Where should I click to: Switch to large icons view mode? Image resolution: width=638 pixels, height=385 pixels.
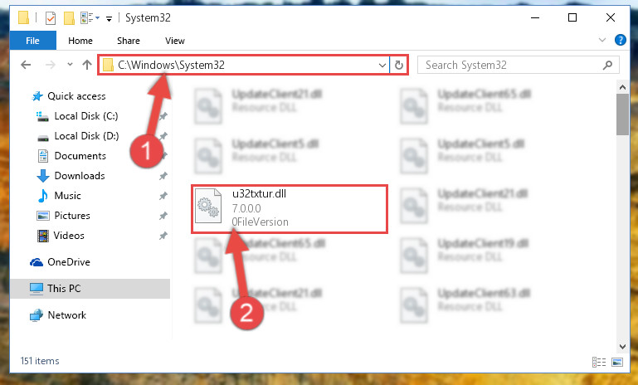click(x=617, y=362)
